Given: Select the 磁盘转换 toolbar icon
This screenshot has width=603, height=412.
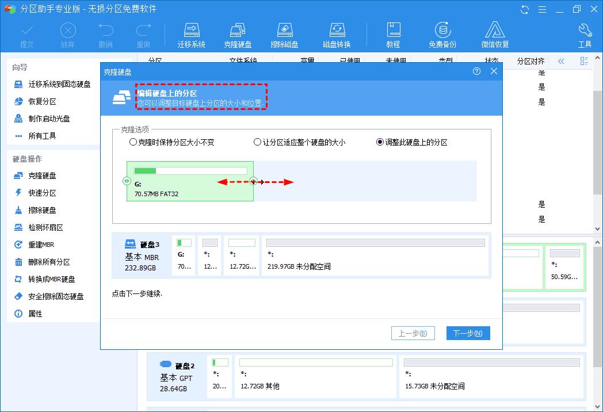Looking at the screenshot, I should click(337, 33).
